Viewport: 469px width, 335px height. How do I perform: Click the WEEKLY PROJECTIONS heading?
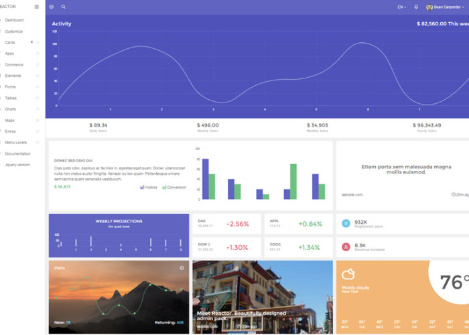119,221
